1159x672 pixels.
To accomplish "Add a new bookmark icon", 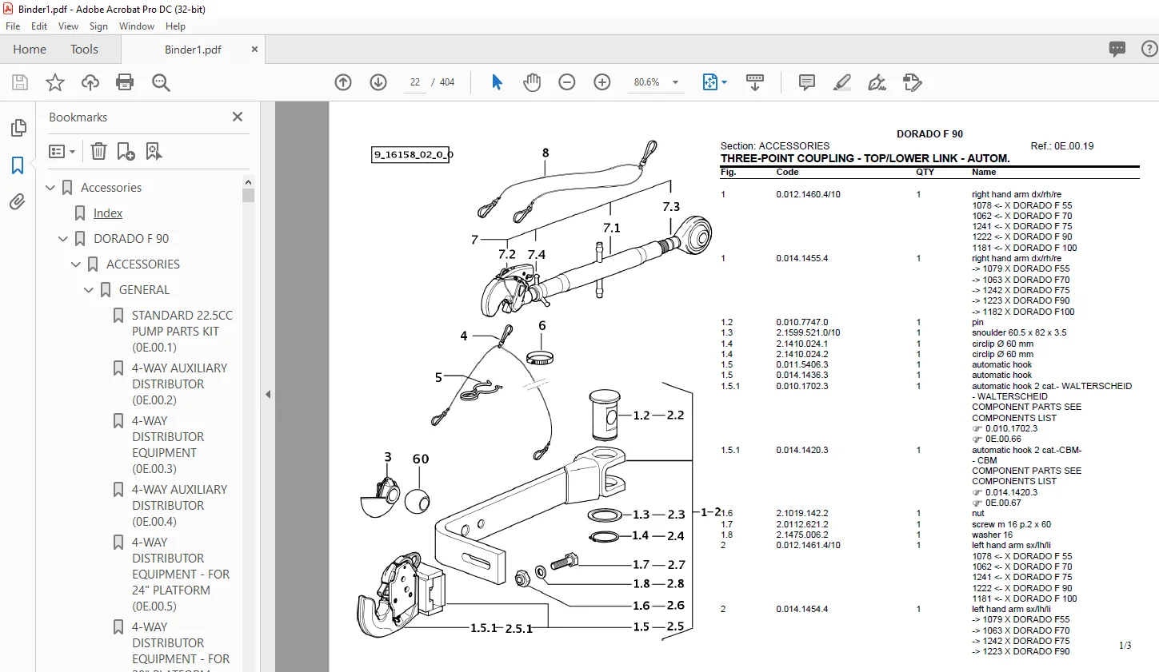I will pyautogui.click(x=126, y=151).
